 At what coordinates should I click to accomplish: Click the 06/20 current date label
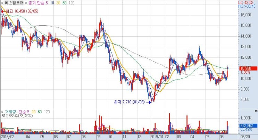coord(245,137)
